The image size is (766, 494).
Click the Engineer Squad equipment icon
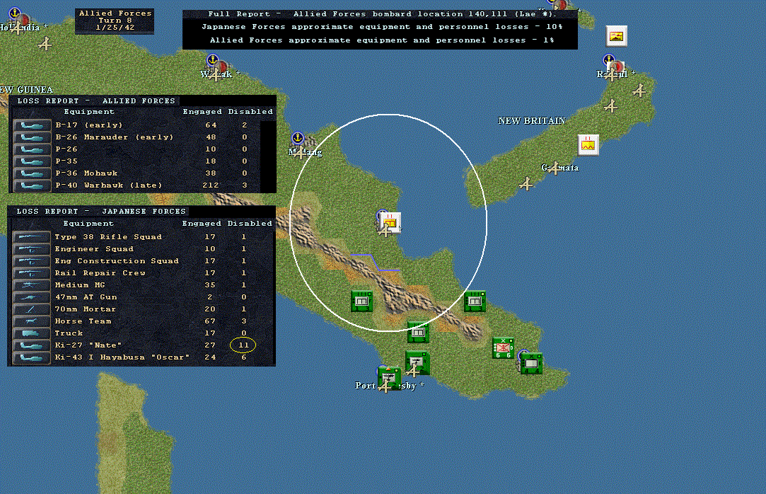tap(31, 249)
